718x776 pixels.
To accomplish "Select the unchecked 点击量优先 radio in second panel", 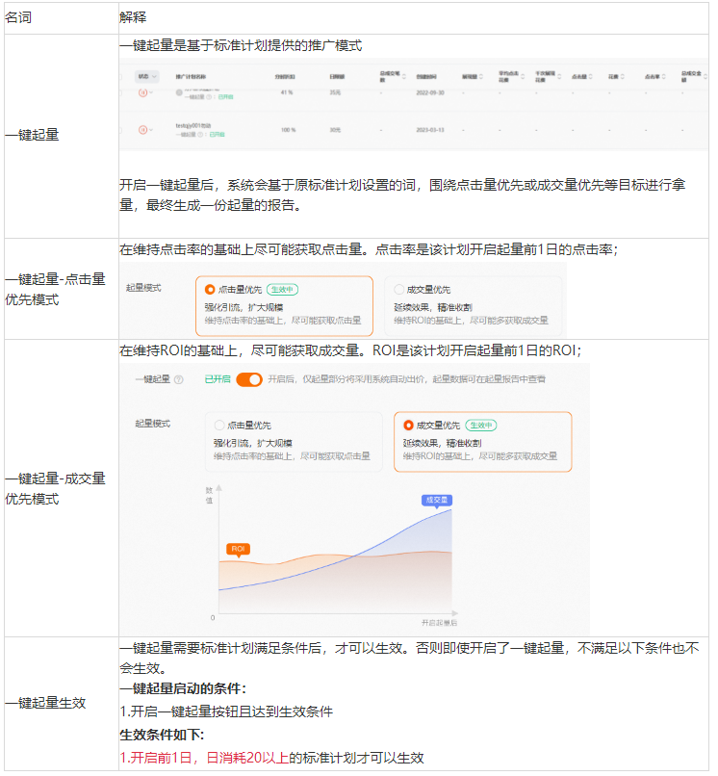I will coord(218,425).
